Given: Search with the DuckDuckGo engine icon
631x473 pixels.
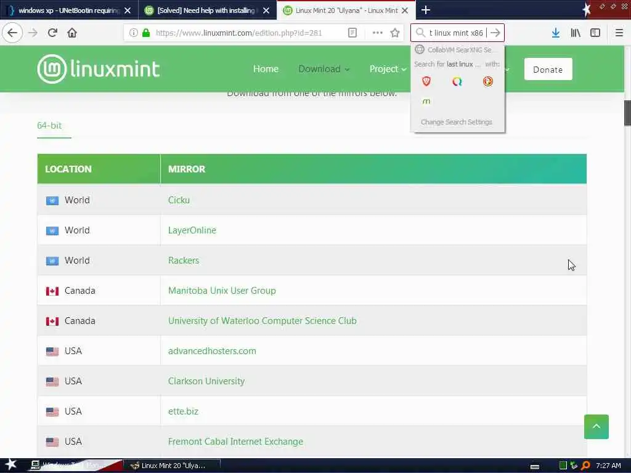Looking at the screenshot, I should (488, 82).
